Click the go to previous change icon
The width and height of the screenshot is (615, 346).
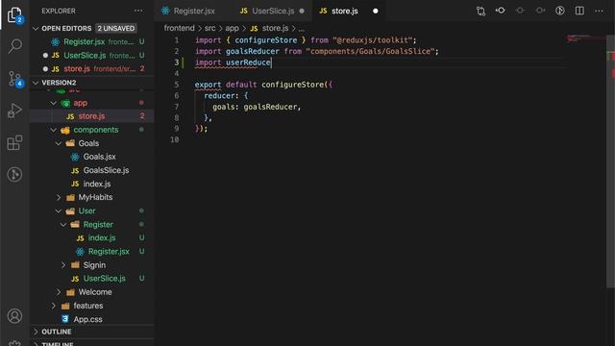501,11
